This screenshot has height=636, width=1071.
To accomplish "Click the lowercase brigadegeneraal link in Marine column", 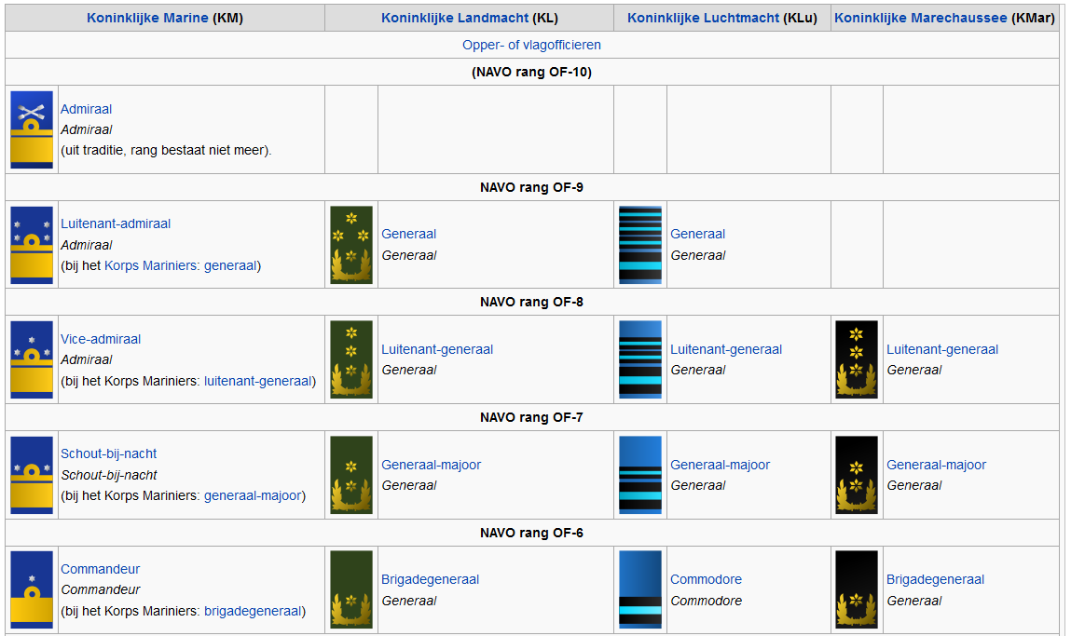I will [x=253, y=612].
